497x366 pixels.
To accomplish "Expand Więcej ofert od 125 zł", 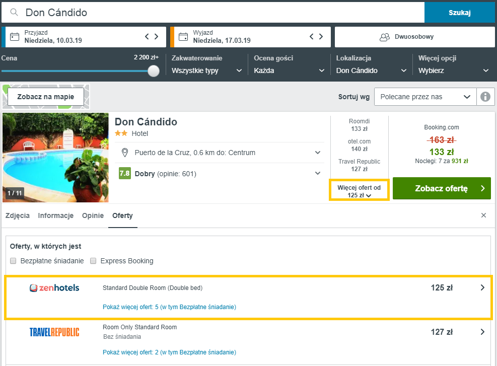I will click(359, 191).
